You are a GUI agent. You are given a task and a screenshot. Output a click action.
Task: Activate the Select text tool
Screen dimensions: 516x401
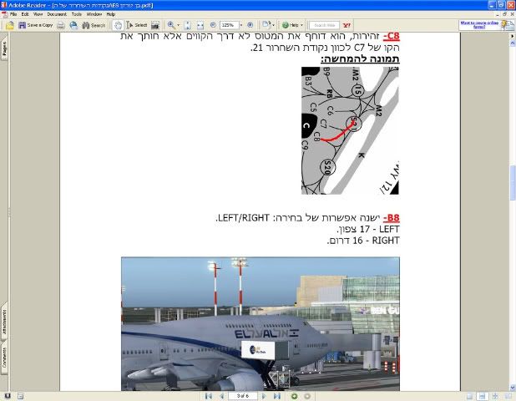[x=139, y=25]
